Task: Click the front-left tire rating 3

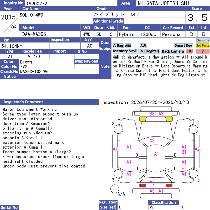Action: coord(113,123)
